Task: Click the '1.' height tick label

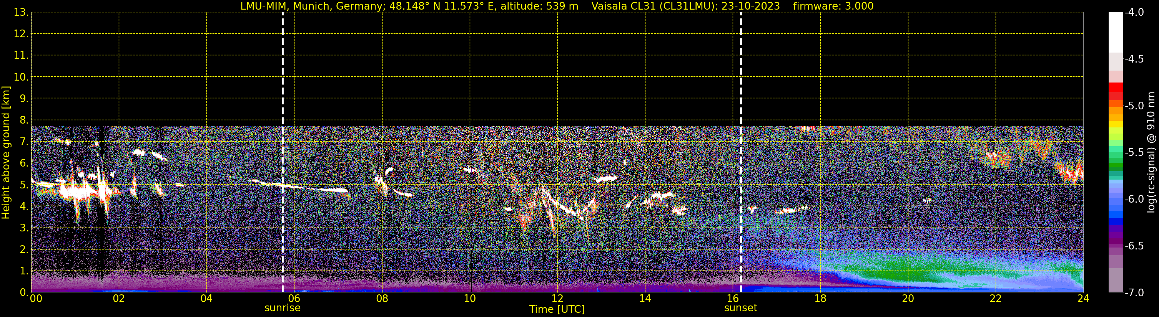Action: 24,271
